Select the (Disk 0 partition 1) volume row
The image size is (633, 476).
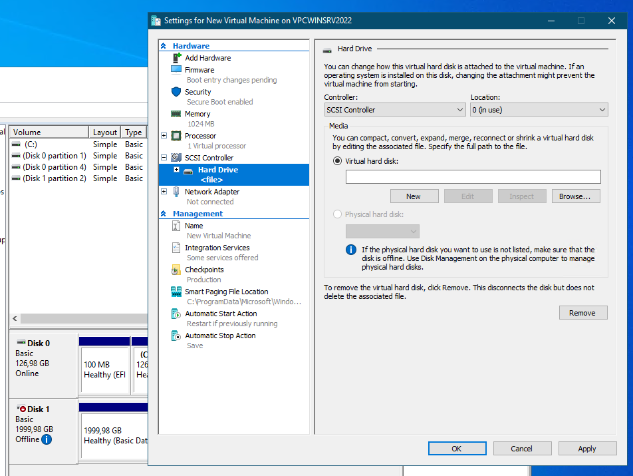[78, 156]
